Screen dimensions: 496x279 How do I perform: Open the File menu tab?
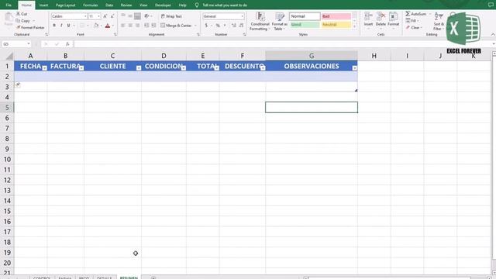tap(9, 5)
